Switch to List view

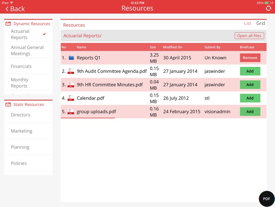click(x=247, y=24)
